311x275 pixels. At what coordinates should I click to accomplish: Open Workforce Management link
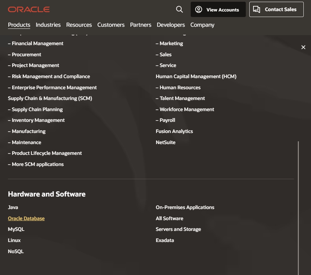point(185,109)
